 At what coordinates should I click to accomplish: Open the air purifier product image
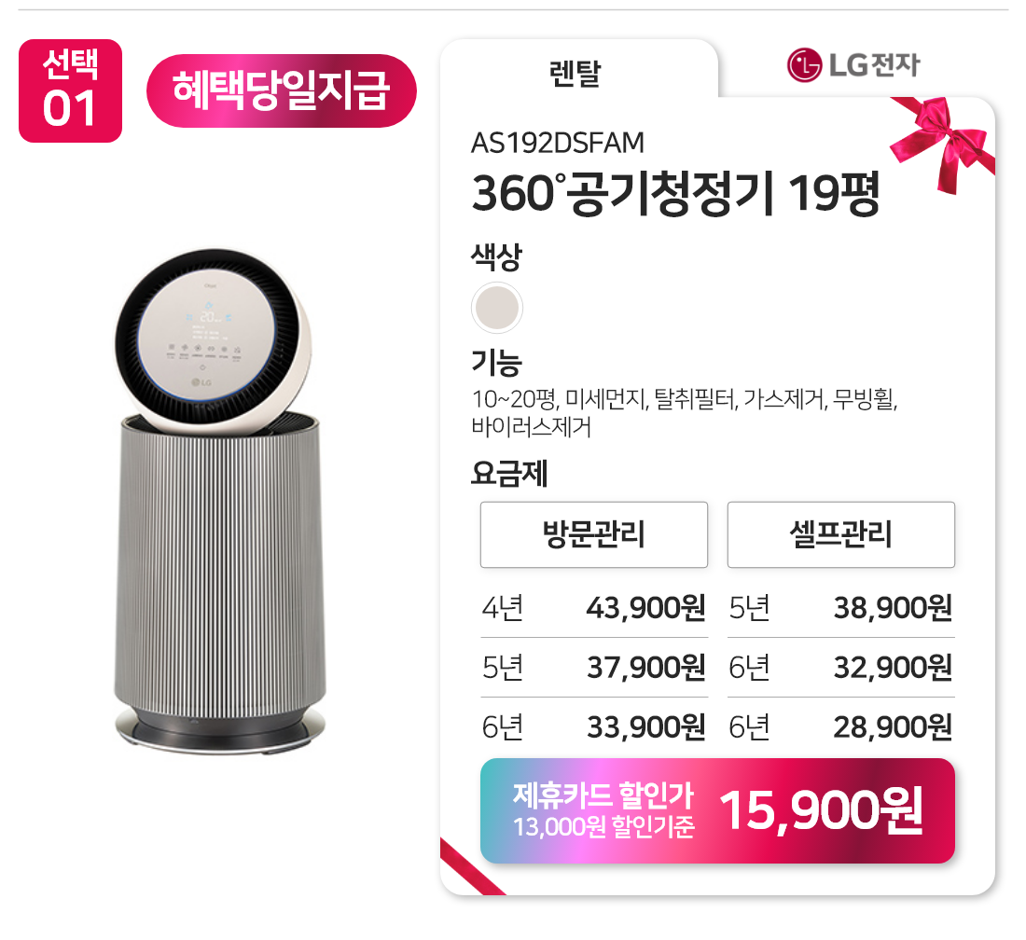(x=219, y=501)
